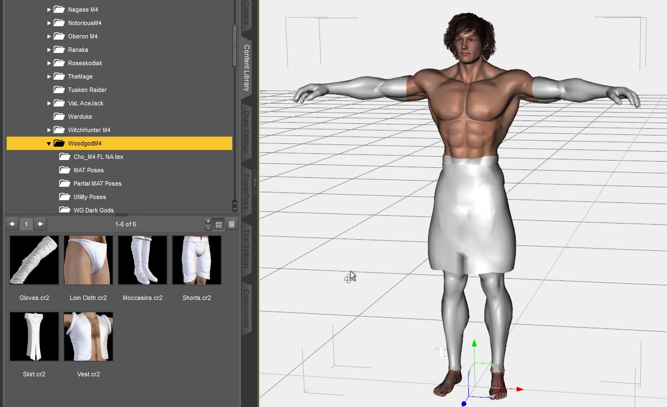The width and height of the screenshot is (667, 407).
Task: Open the Tool Settings tab
Action: (x=246, y=249)
